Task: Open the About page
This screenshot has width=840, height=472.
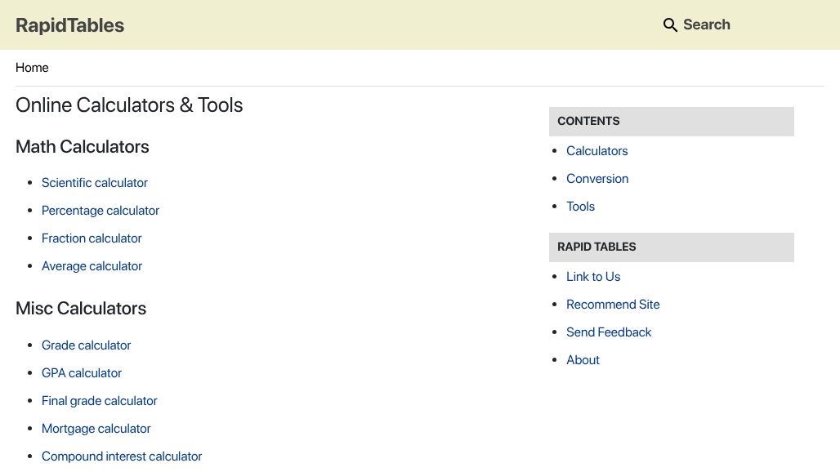Action: pyautogui.click(x=583, y=360)
